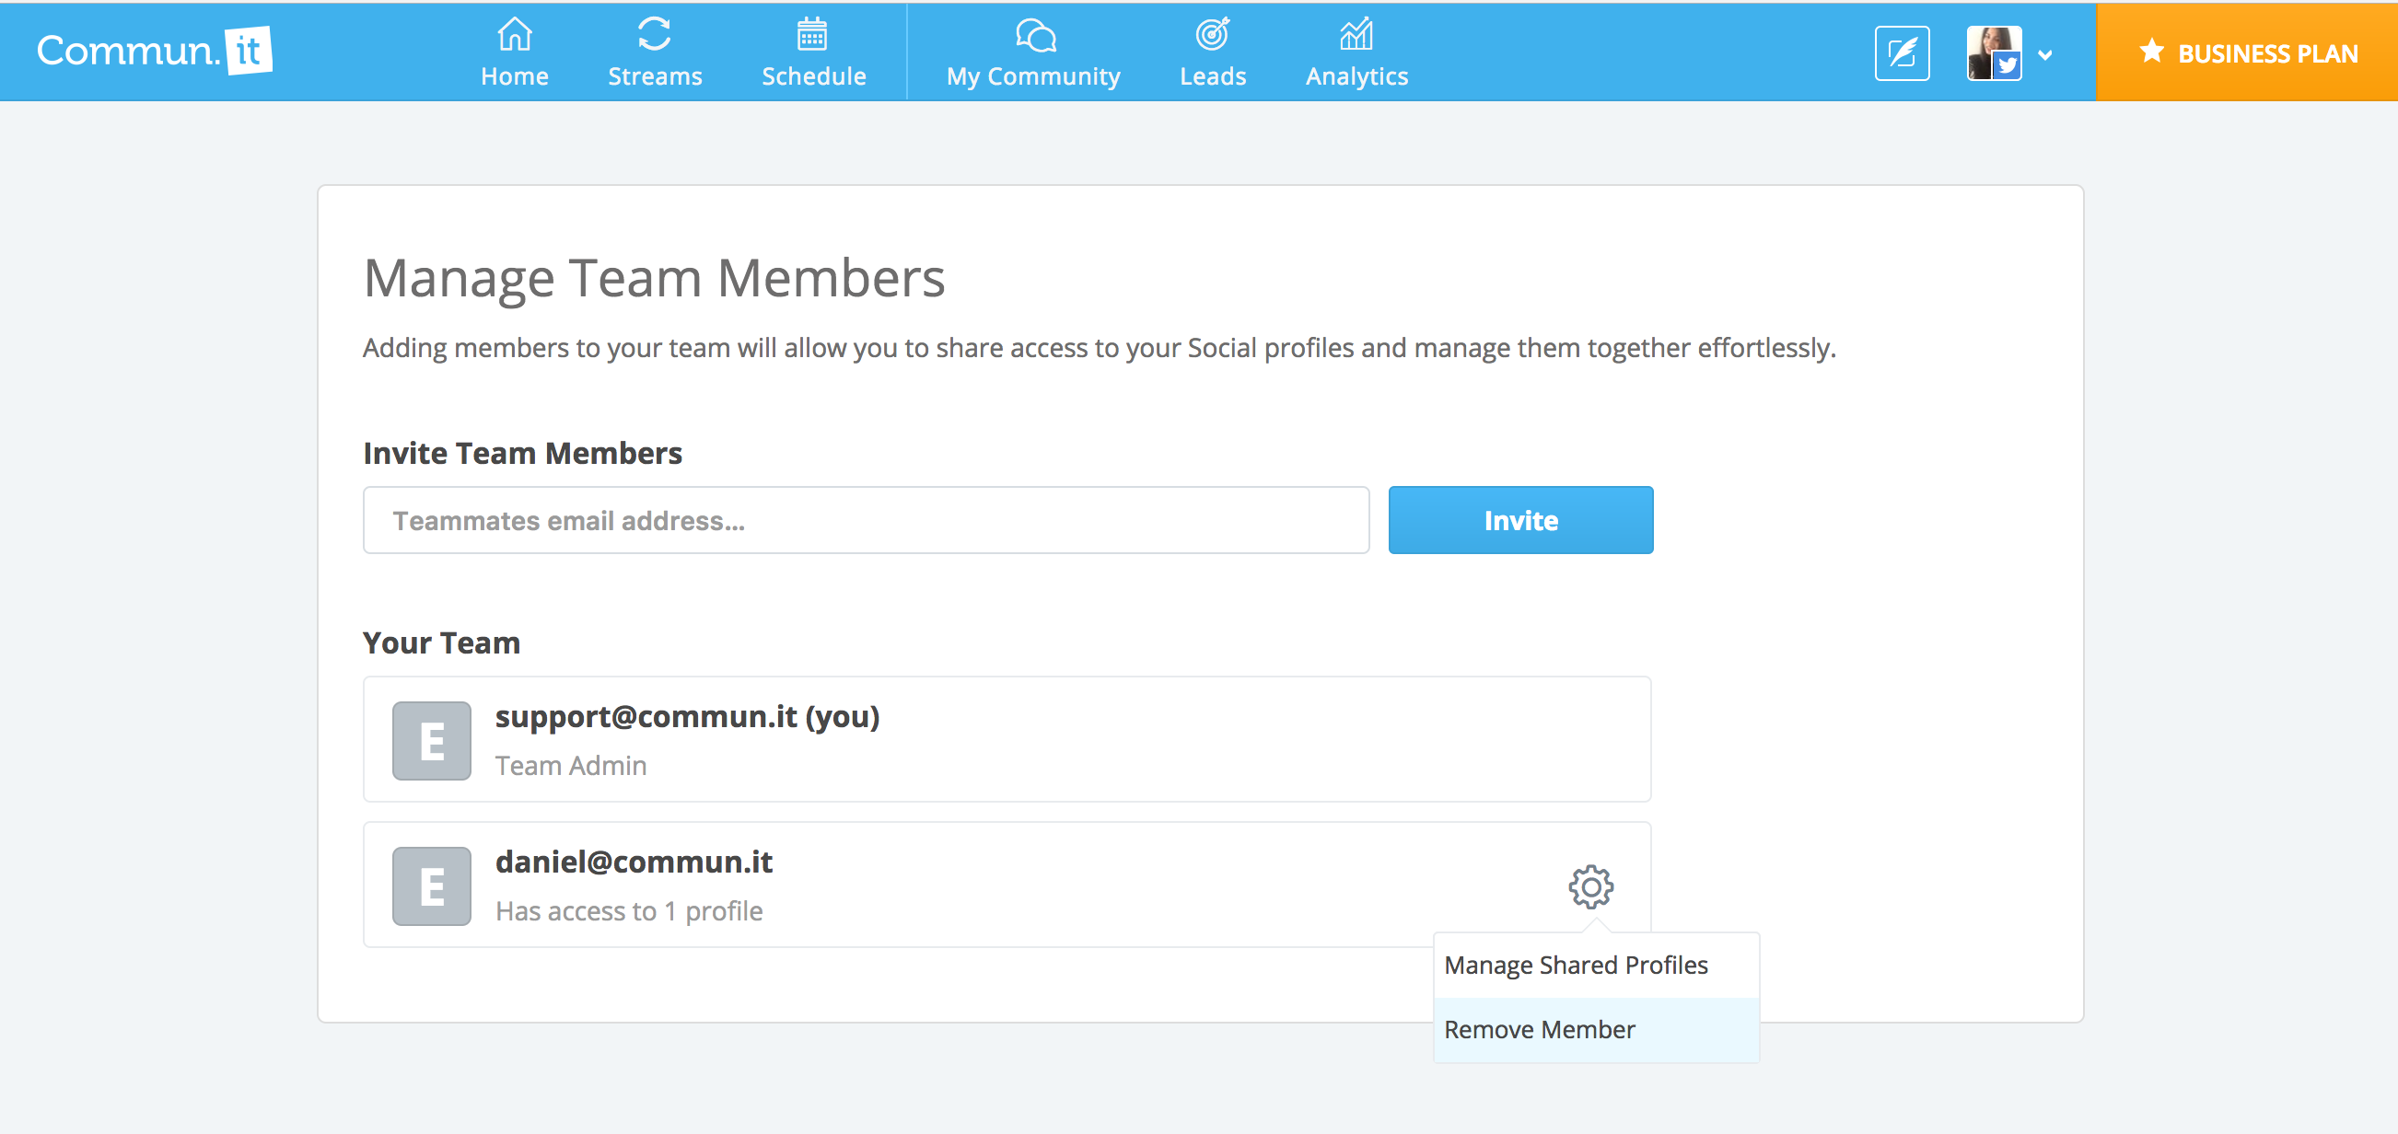
Task: Click the gear icon for daniel@commun.it
Action: click(x=1591, y=886)
